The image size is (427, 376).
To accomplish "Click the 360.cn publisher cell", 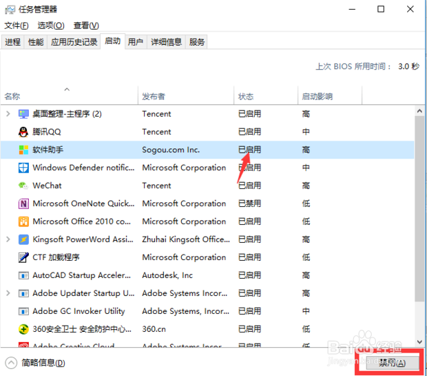I will pos(154,329).
